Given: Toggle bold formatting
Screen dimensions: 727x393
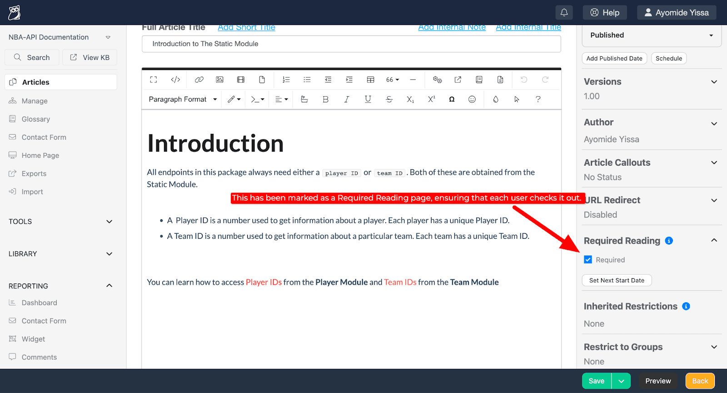Looking at the screenshot, I should click(325, 99).
